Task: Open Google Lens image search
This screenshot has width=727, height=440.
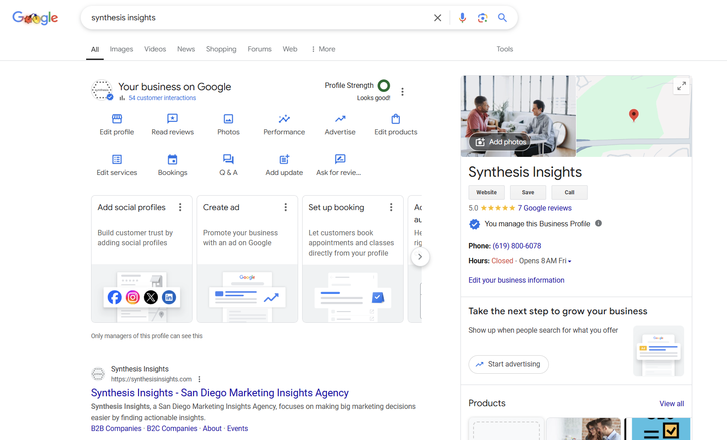Action: pos(483,18)
